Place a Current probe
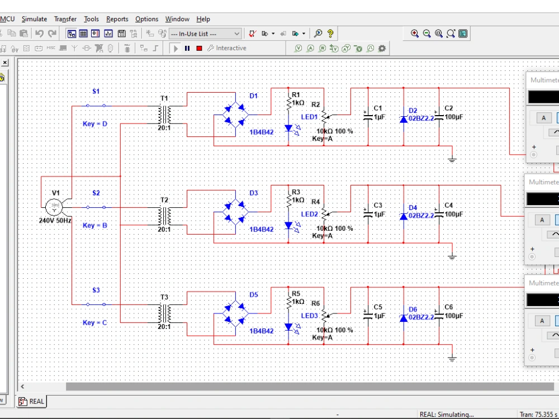Screen dimensions: 559x419 [x=310, y=49]
